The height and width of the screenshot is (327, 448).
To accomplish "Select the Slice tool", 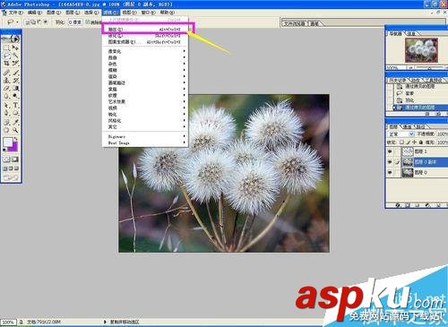I will 15,64.
